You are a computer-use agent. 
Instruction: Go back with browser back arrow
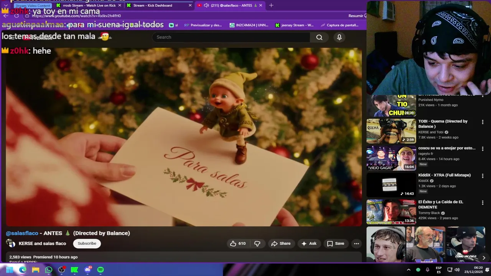(x=6, y=16)
